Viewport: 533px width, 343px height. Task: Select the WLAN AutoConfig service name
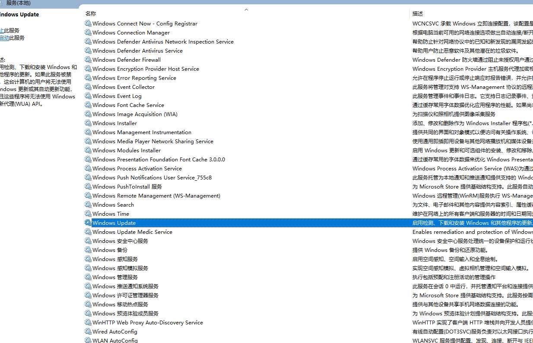115,340
